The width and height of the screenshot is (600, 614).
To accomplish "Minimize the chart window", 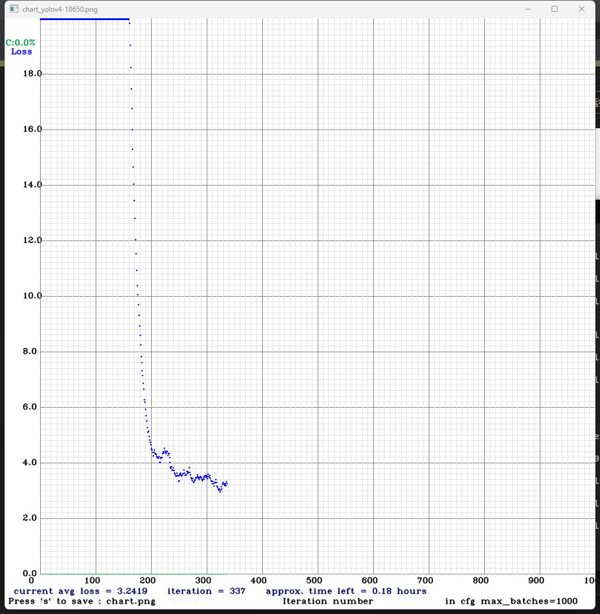I will [x=527, y=9].
